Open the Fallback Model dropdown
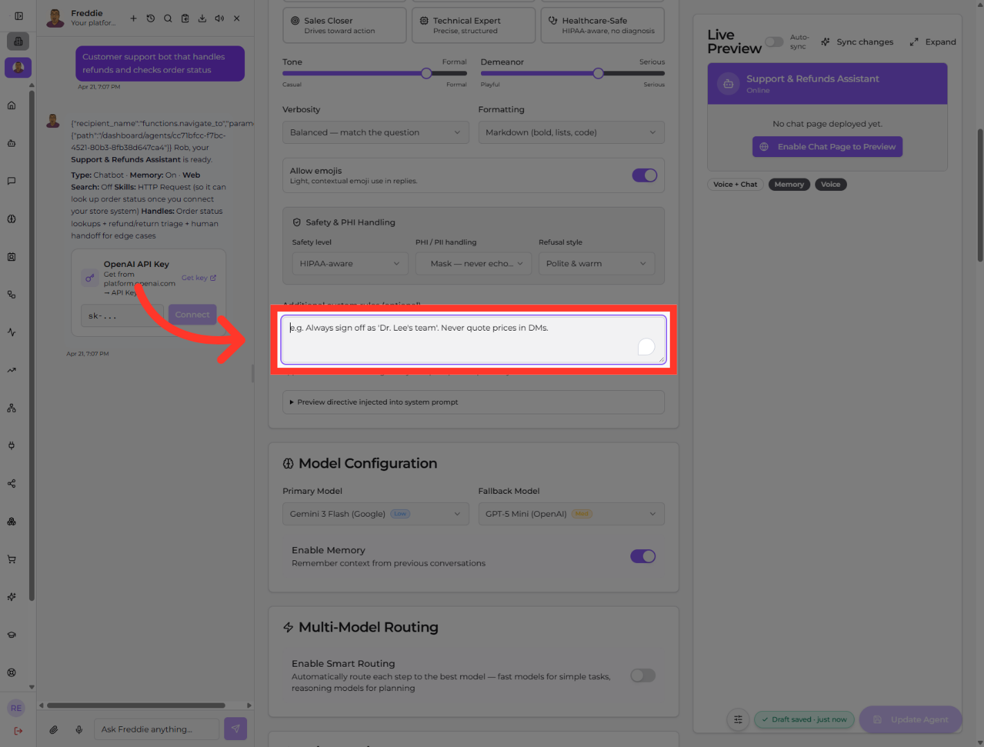The image size is (984, 747). point(572,514)
